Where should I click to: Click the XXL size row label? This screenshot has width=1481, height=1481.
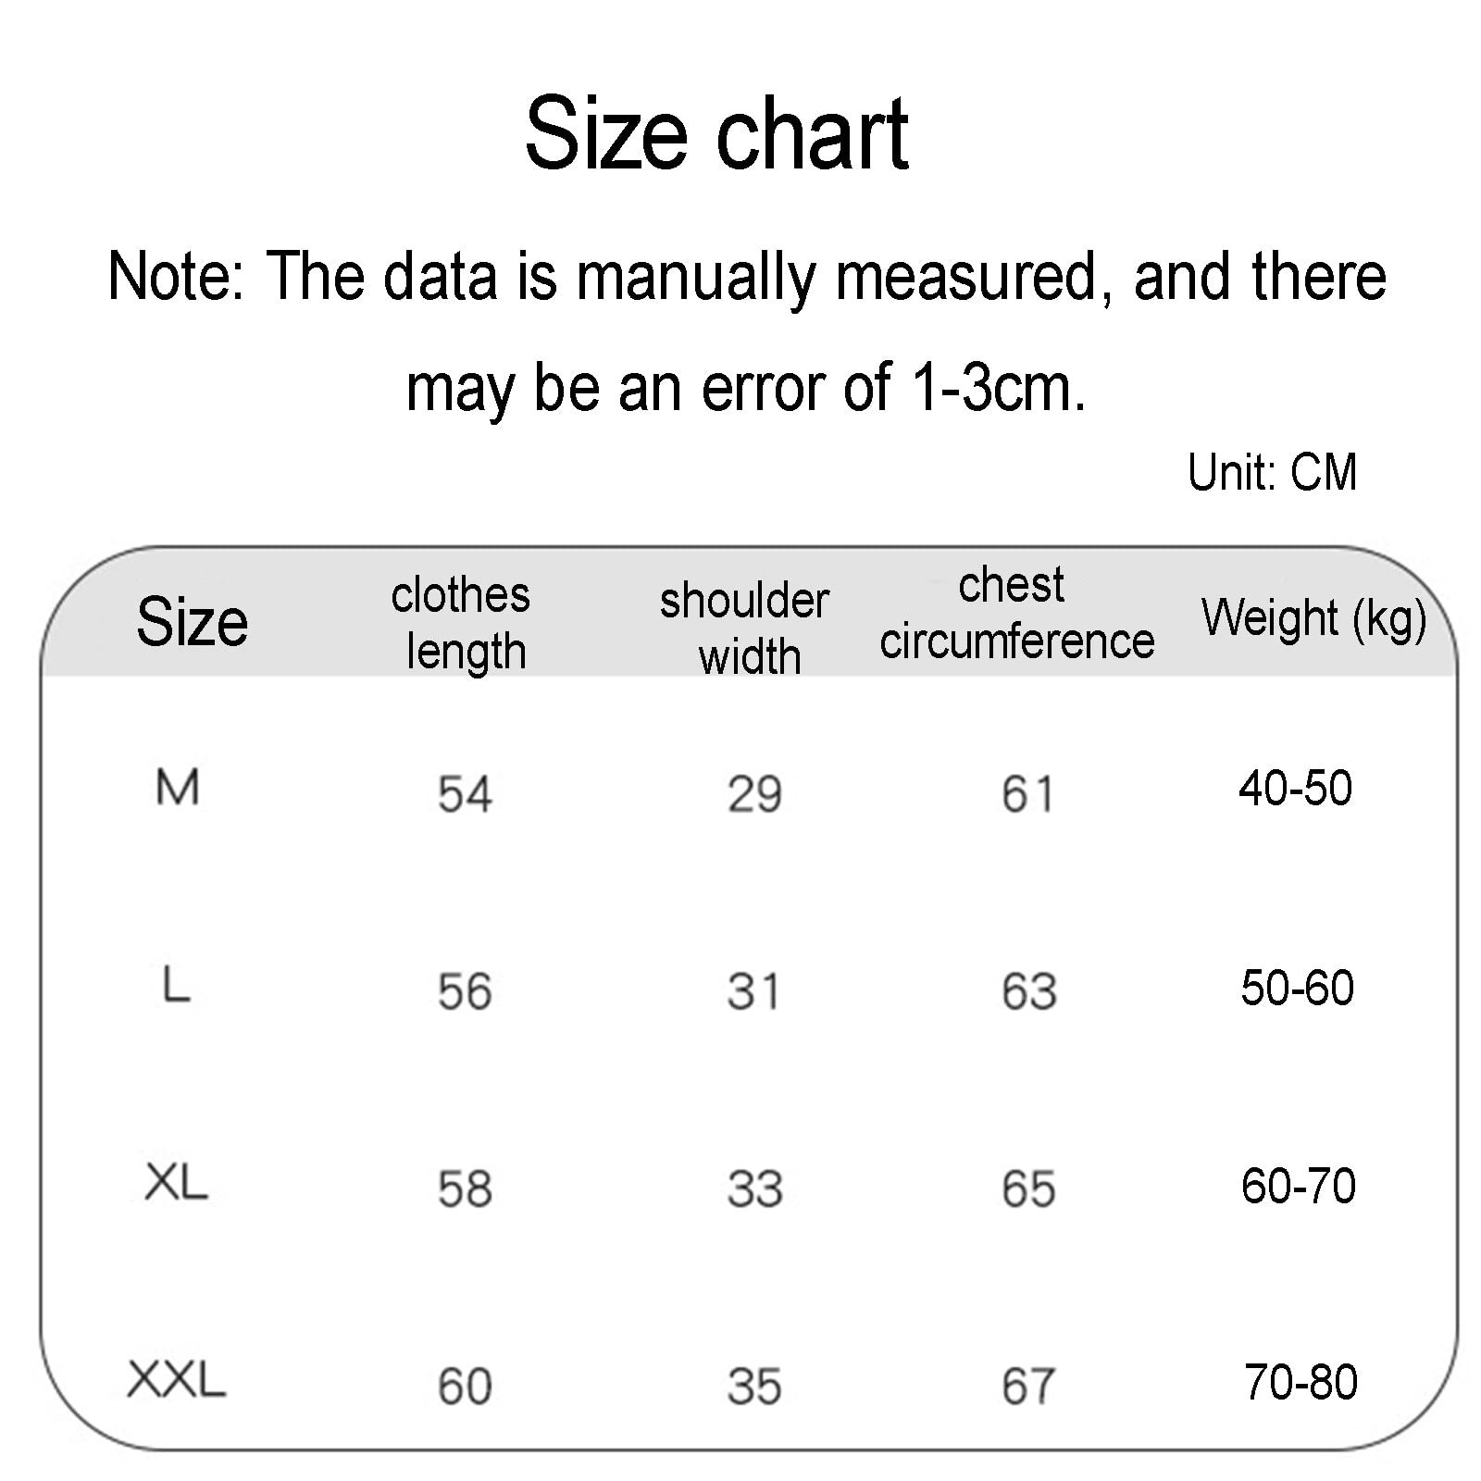click(177, 1380)
